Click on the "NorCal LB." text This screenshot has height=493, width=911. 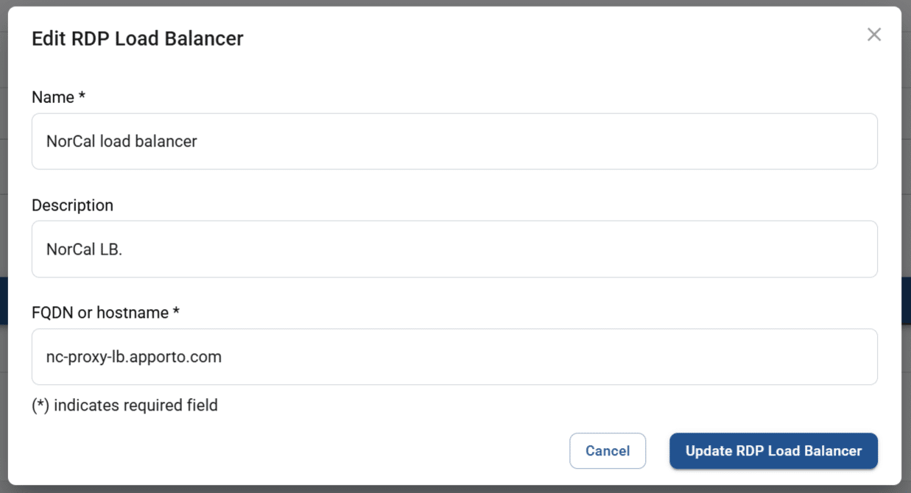point(84,249)
